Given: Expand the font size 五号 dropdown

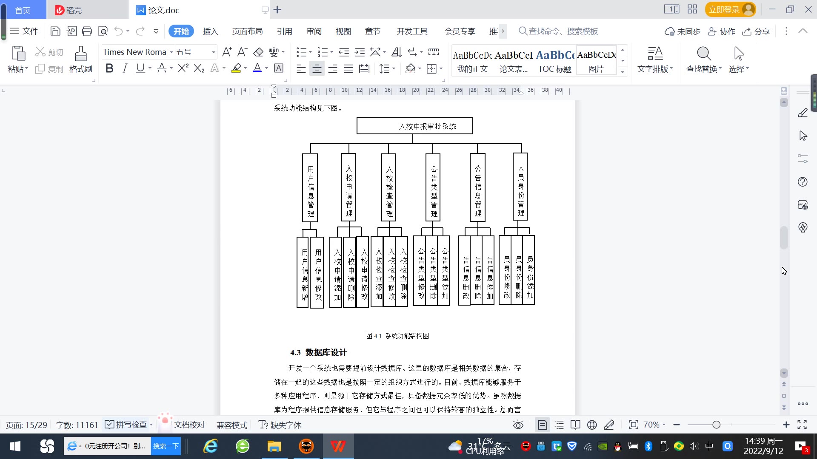Looking at the screenshot, I should click(214, 52).
